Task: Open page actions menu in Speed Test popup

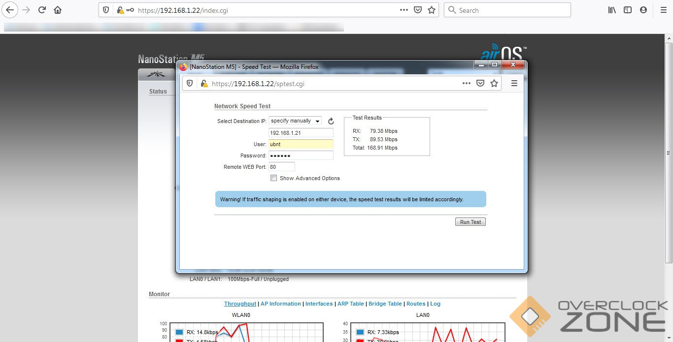Action: [x=467, y=83]
